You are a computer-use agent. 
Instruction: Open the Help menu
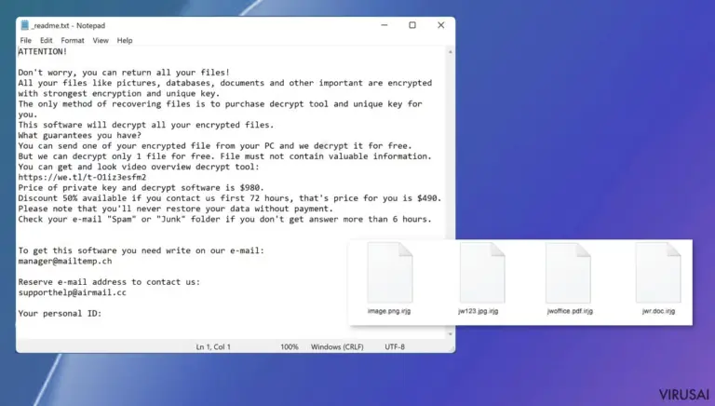(x=125, y=41)
